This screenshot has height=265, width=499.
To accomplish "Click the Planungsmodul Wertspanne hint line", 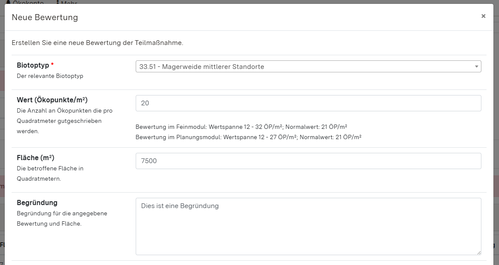I will point(248,137).
